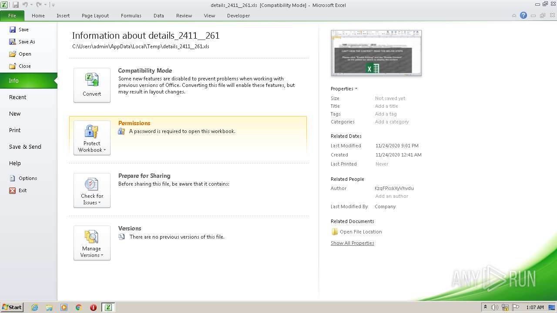Click the 'Add a category' field
The image size is (557, 313).
392,122
